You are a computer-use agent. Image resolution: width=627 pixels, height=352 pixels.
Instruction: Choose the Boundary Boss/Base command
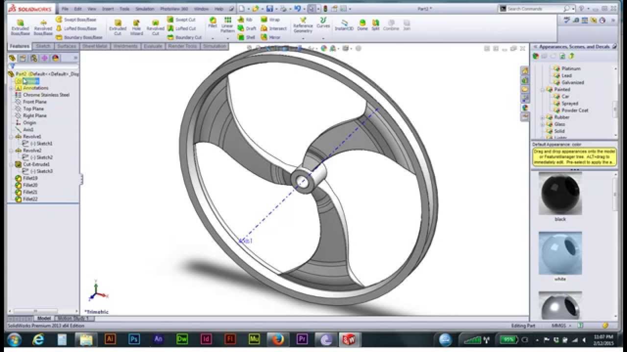pyautogui.click(x=79, y=37)
